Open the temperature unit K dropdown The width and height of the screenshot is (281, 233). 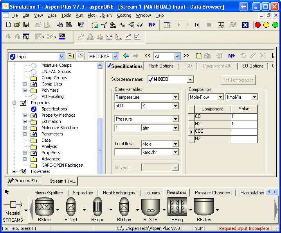click(175, 106)
